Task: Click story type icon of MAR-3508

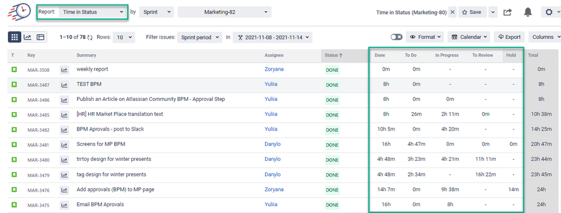Action: click(x=14, y=70)
